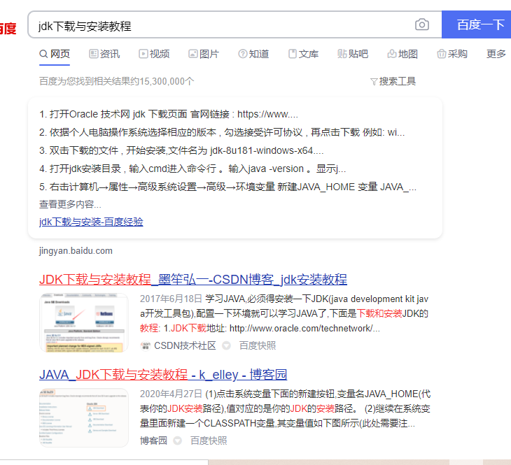Screen dimensions: 511x465
Task: Click 查看更多内容 in the featured card
Action: click(x=70, y=204)
